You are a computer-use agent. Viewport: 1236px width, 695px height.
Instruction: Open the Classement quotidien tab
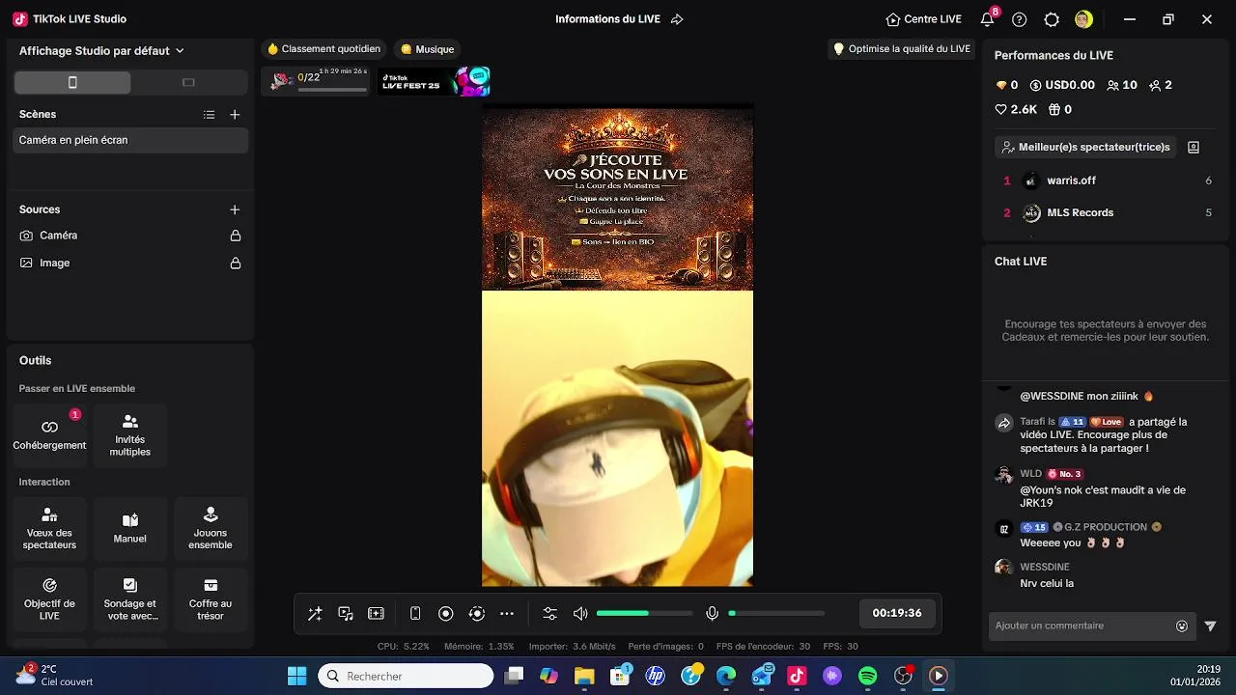pos(324,49)
